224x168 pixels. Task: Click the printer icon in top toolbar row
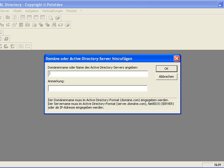click(x=57, y=18)
